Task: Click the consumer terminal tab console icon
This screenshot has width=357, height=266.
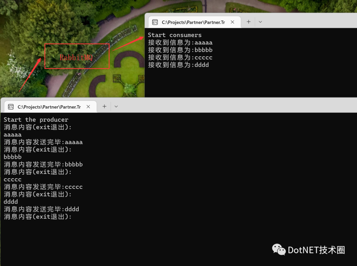Action: (155, 22)
